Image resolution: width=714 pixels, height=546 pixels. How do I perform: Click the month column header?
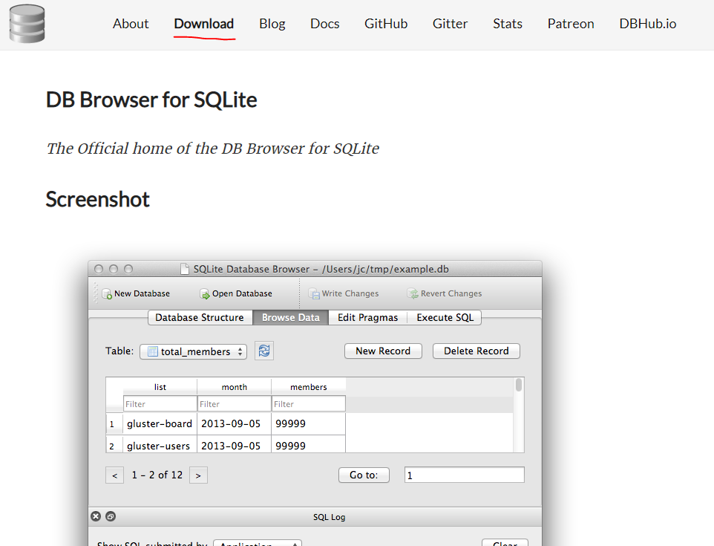(x=234, y=387)
